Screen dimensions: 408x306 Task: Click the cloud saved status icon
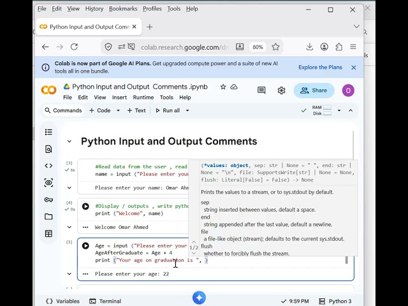click(234, 87)
